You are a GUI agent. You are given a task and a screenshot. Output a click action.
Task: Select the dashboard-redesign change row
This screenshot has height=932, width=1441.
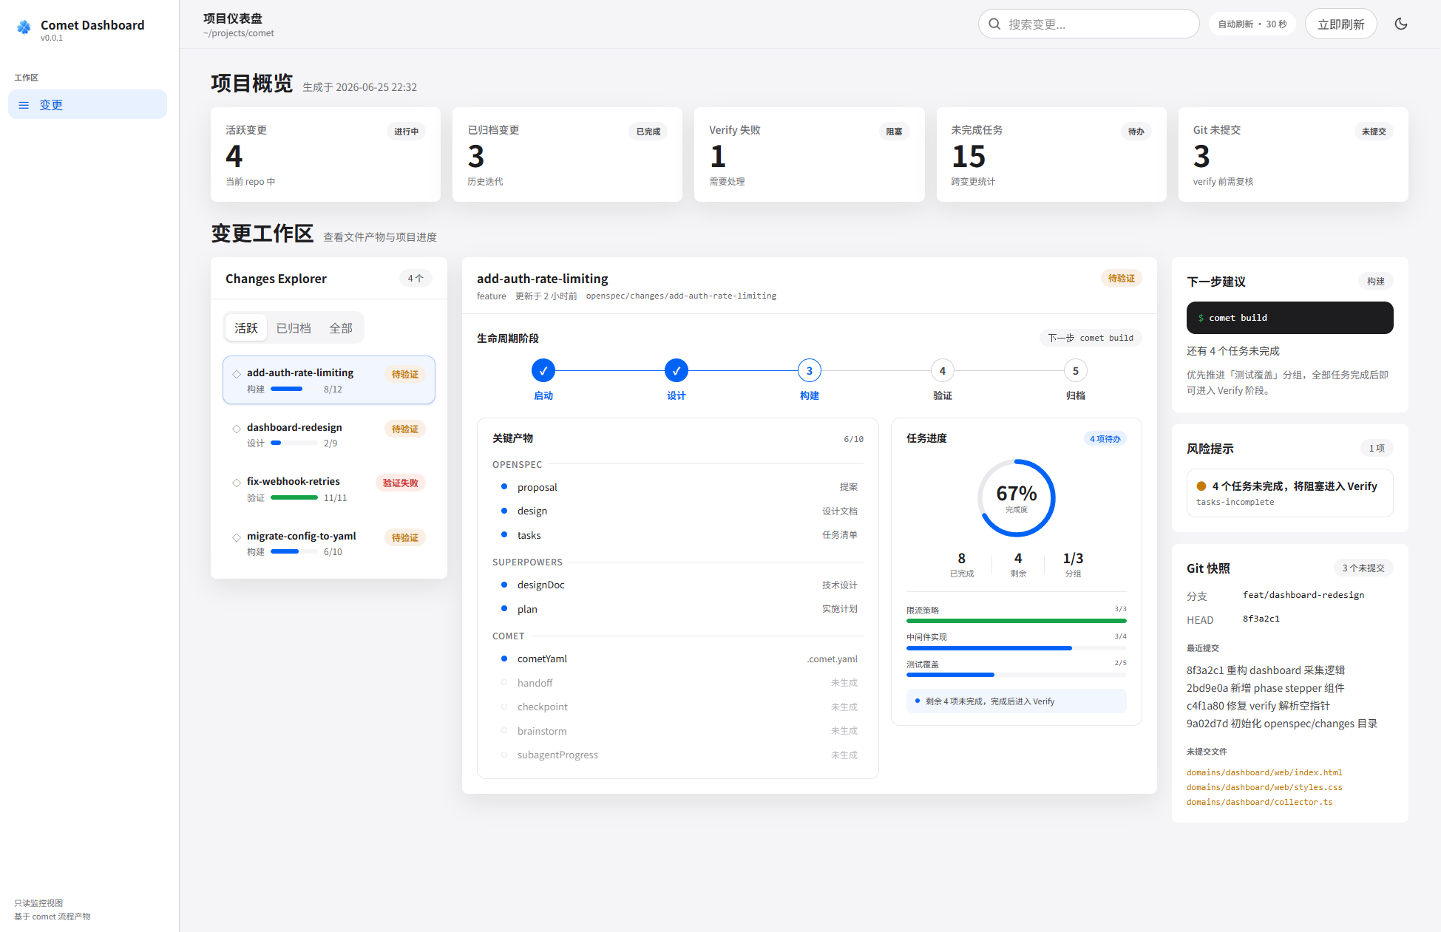329,435
